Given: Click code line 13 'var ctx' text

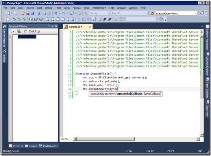Looking at the screenshot, I should tap(88, 78).
